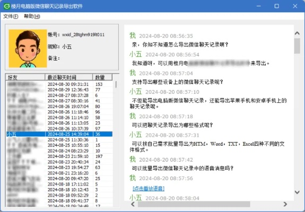Select row dated 2024-08-23 21:59:10
This screenshot has height=212, width=305.
click(x=59, y=156)
